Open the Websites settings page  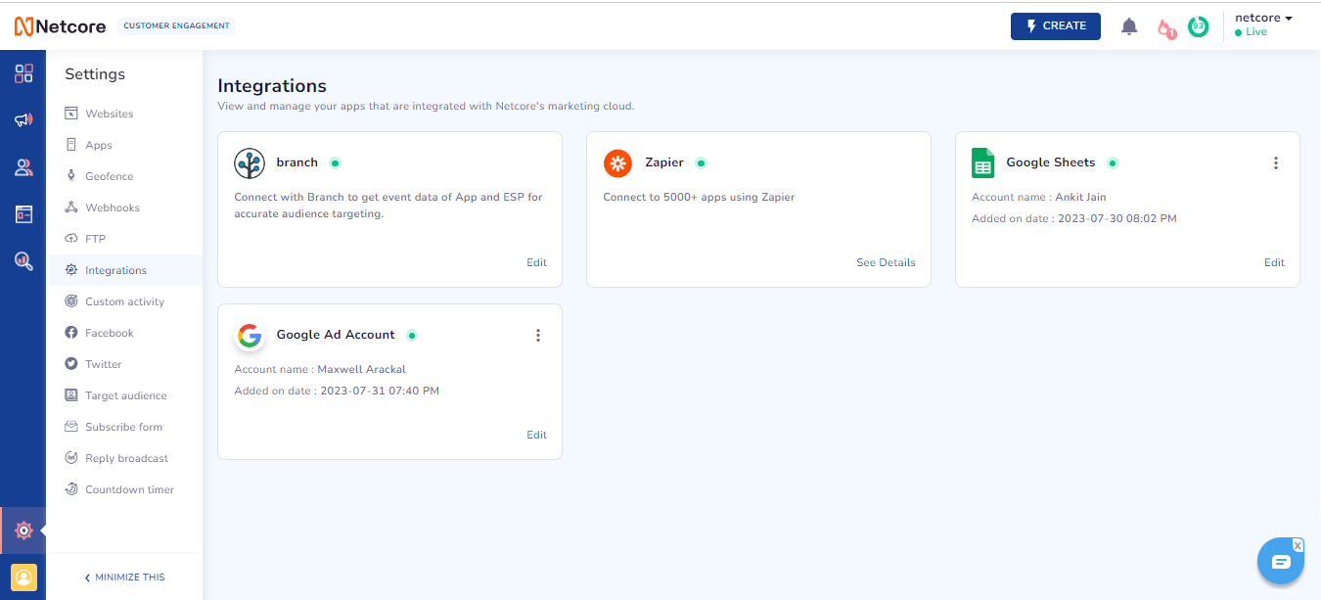pos(109,114)
